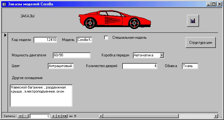
Task: Click horizontal scrollbar right arrow
Action: [216, 116]
